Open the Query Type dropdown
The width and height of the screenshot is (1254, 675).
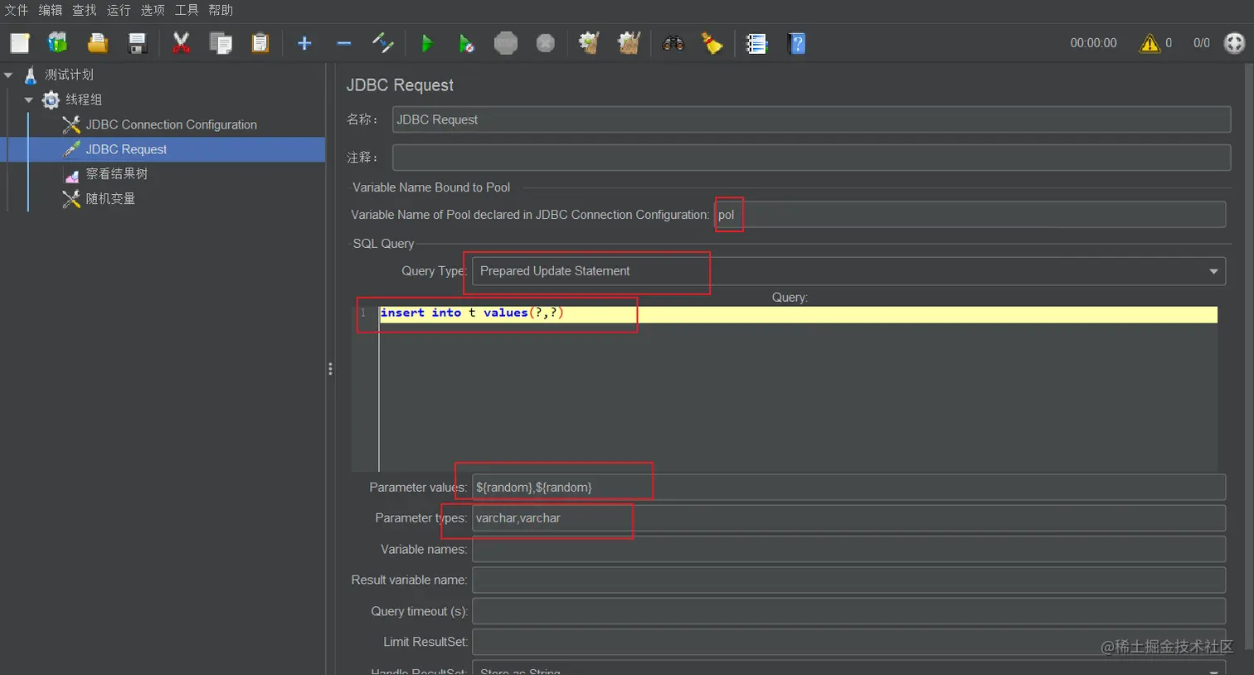[x=848, y=271]
